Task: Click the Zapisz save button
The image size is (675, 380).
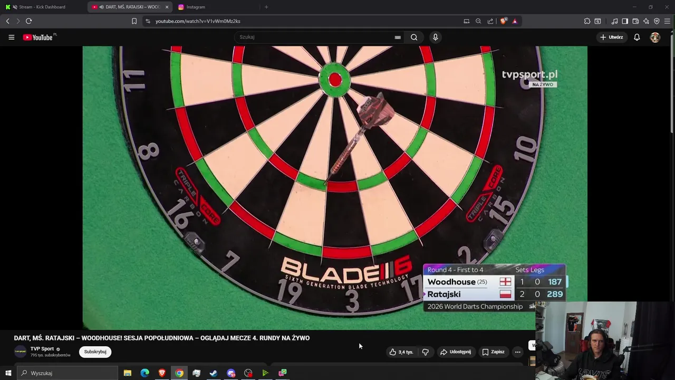Action: [493, 352]
